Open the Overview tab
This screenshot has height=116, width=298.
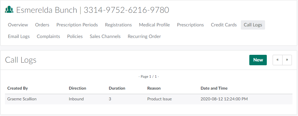[x=18, y=25]
